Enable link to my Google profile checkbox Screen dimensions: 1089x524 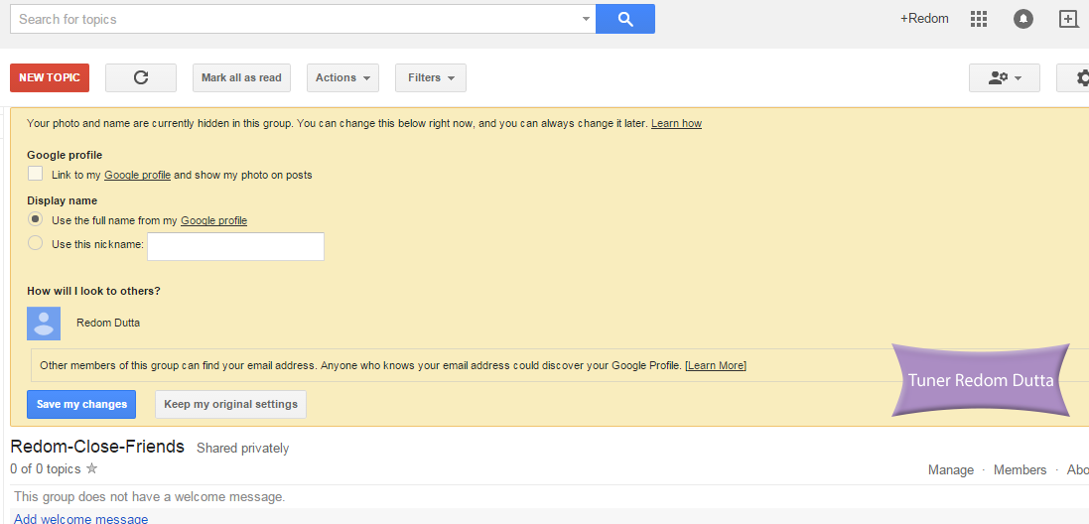coord(36,174)
